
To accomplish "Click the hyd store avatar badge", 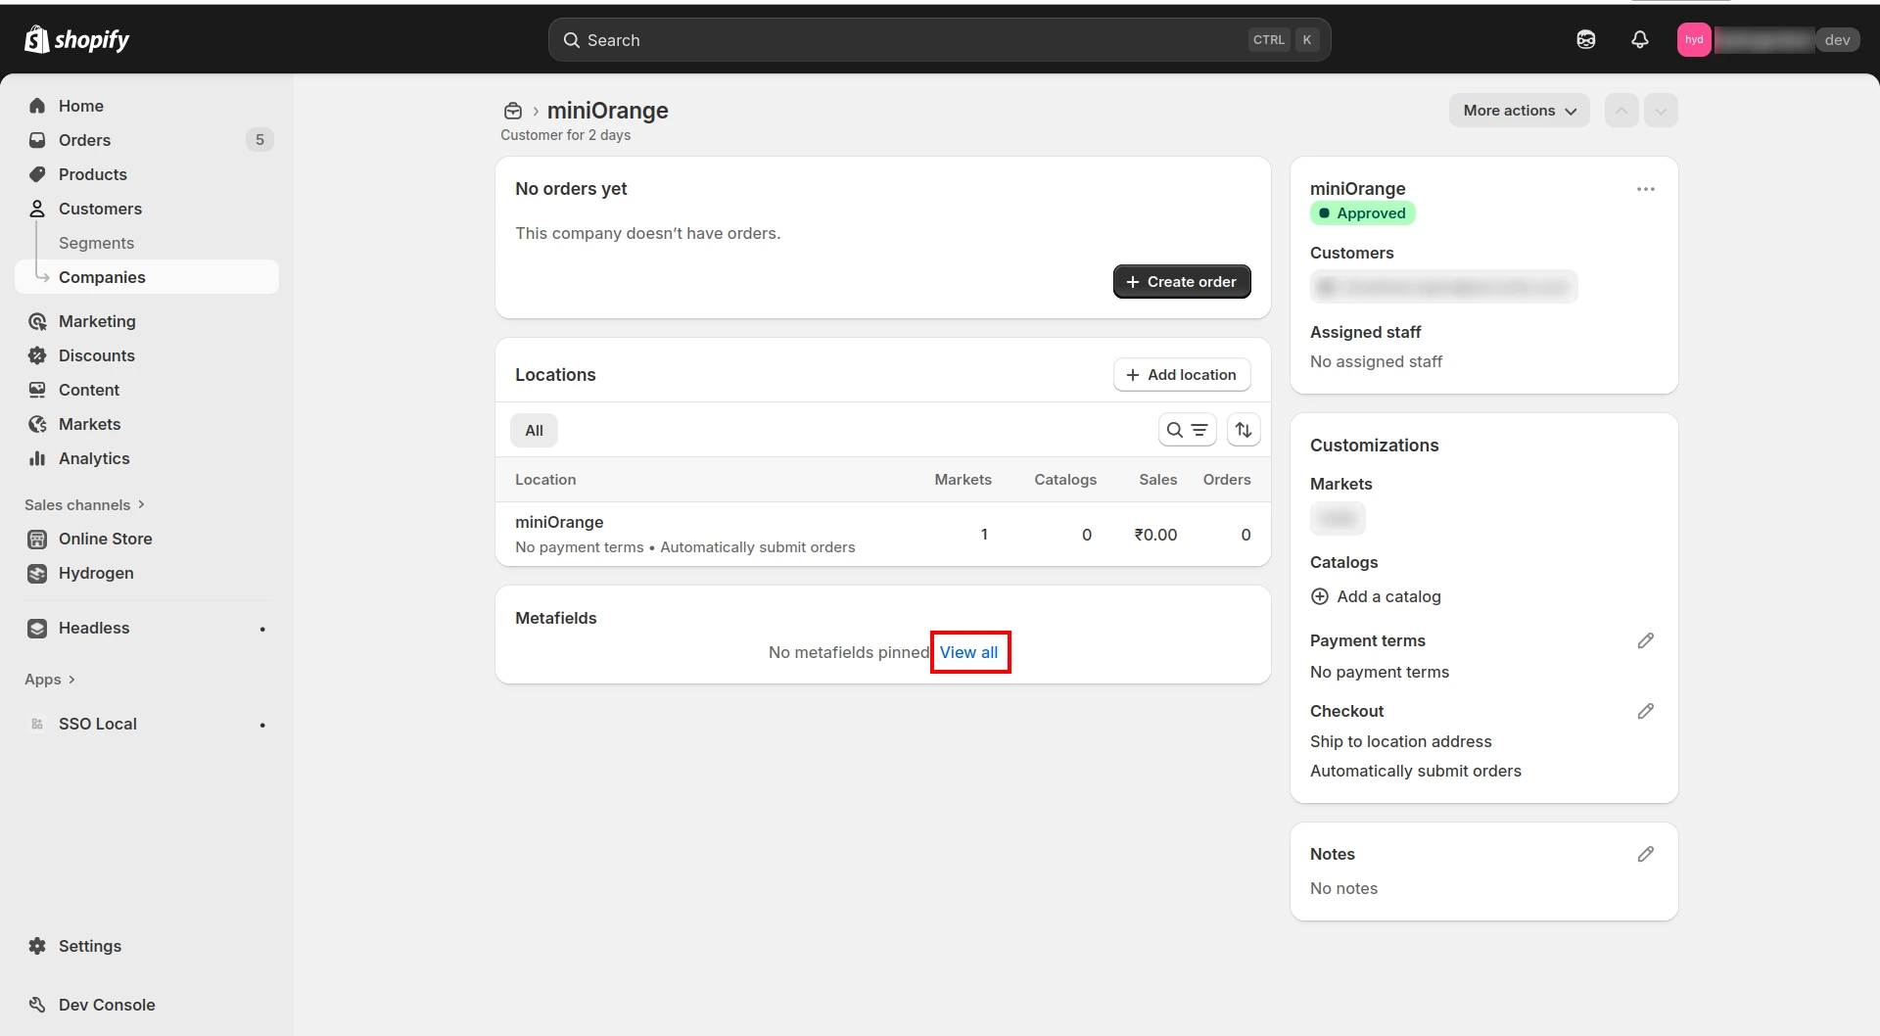I will coord(1694,39).
